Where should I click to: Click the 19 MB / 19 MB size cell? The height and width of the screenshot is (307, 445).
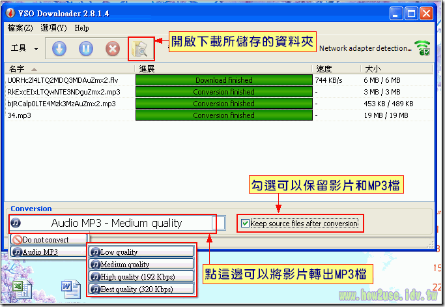(386, 115)
